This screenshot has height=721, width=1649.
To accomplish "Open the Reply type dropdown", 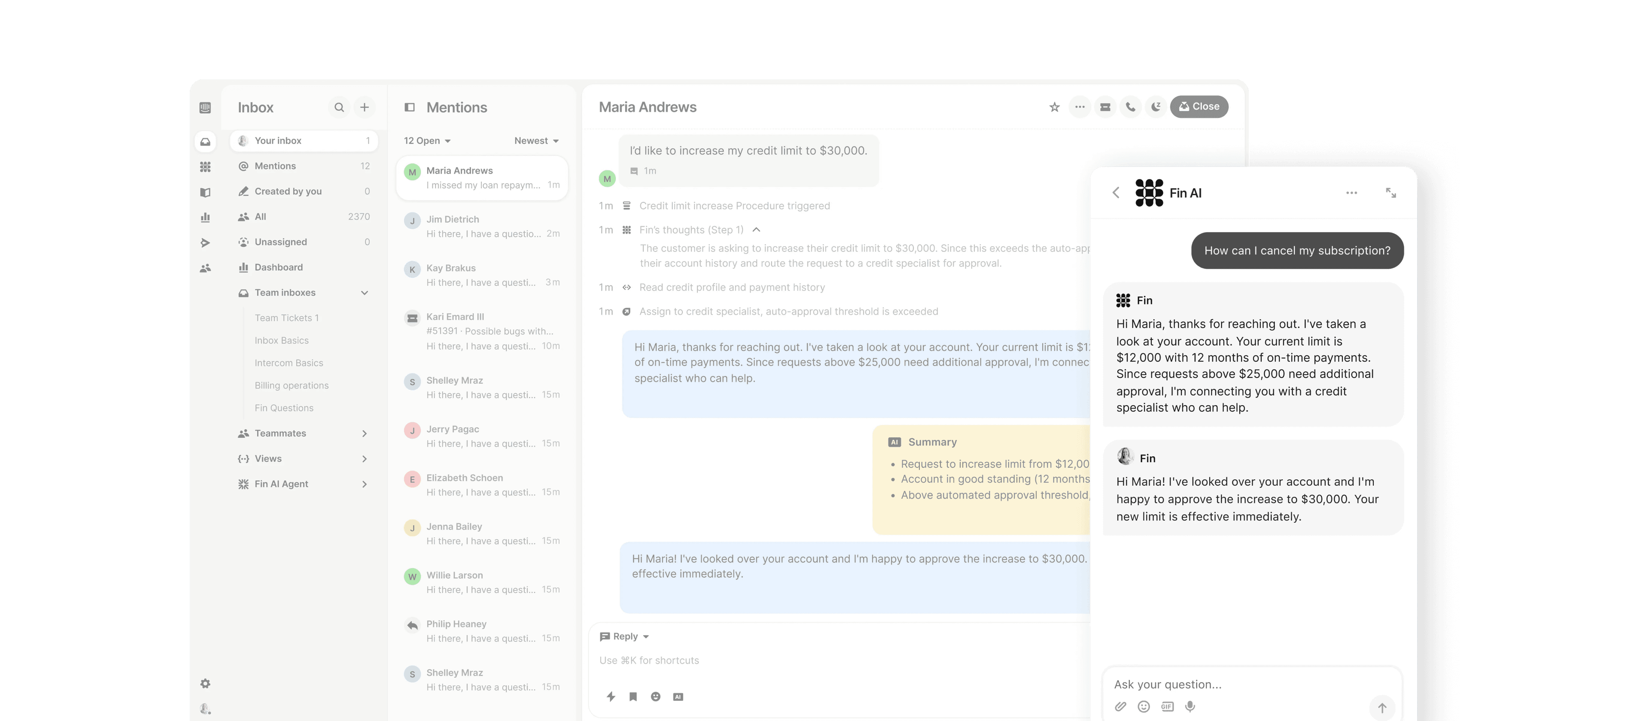I will coord(624,636).
